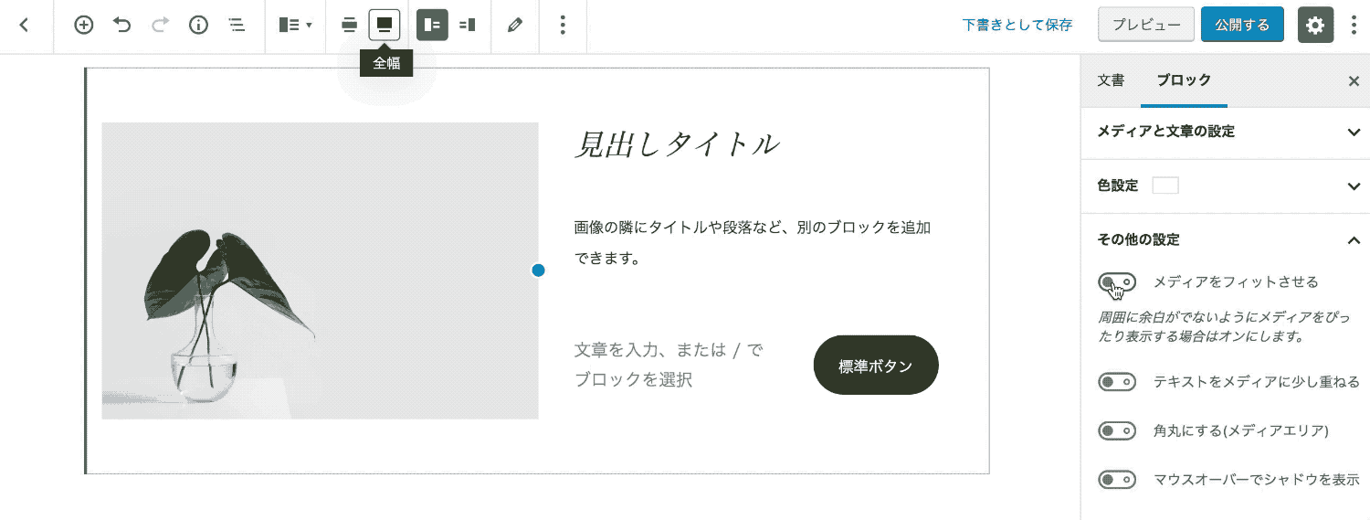The height and width of the screenshot is (520, 1370).
Task: Open the block navigation list view
Action: 237,26
